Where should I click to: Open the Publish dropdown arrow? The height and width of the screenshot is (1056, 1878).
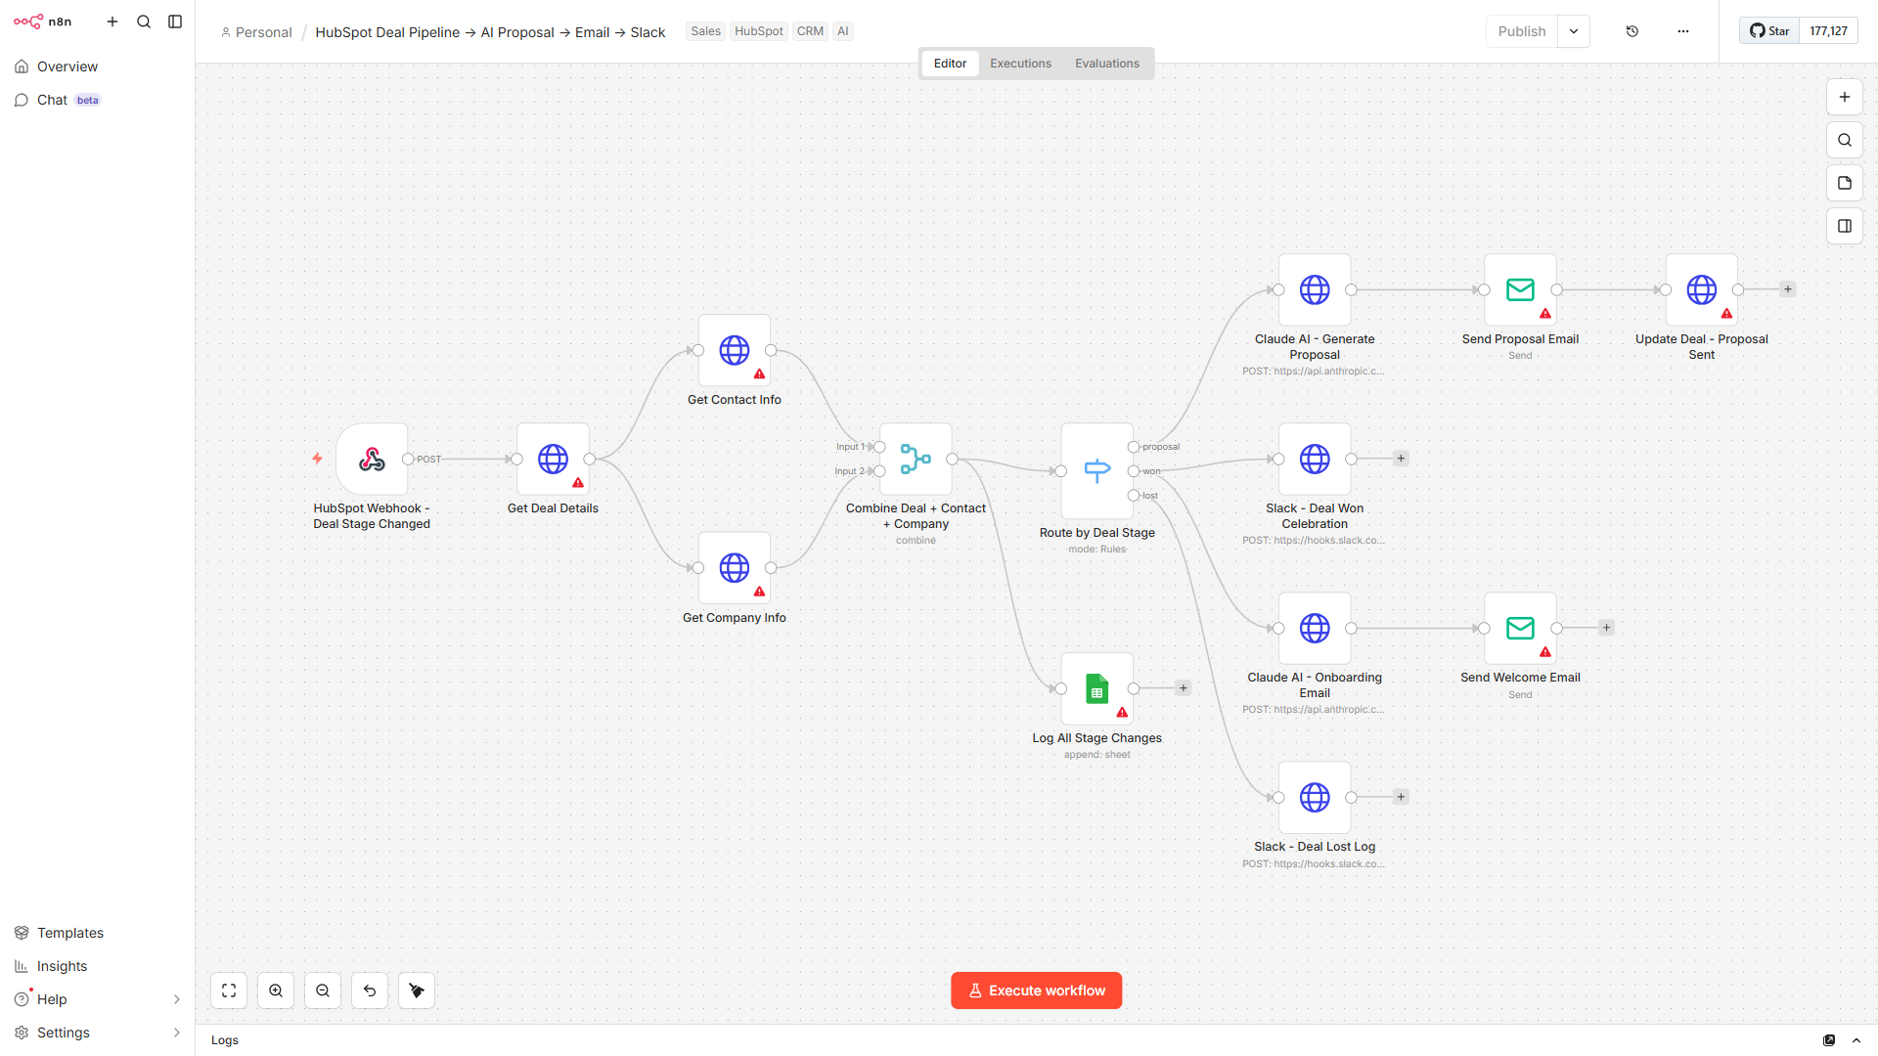point(1573,30)
